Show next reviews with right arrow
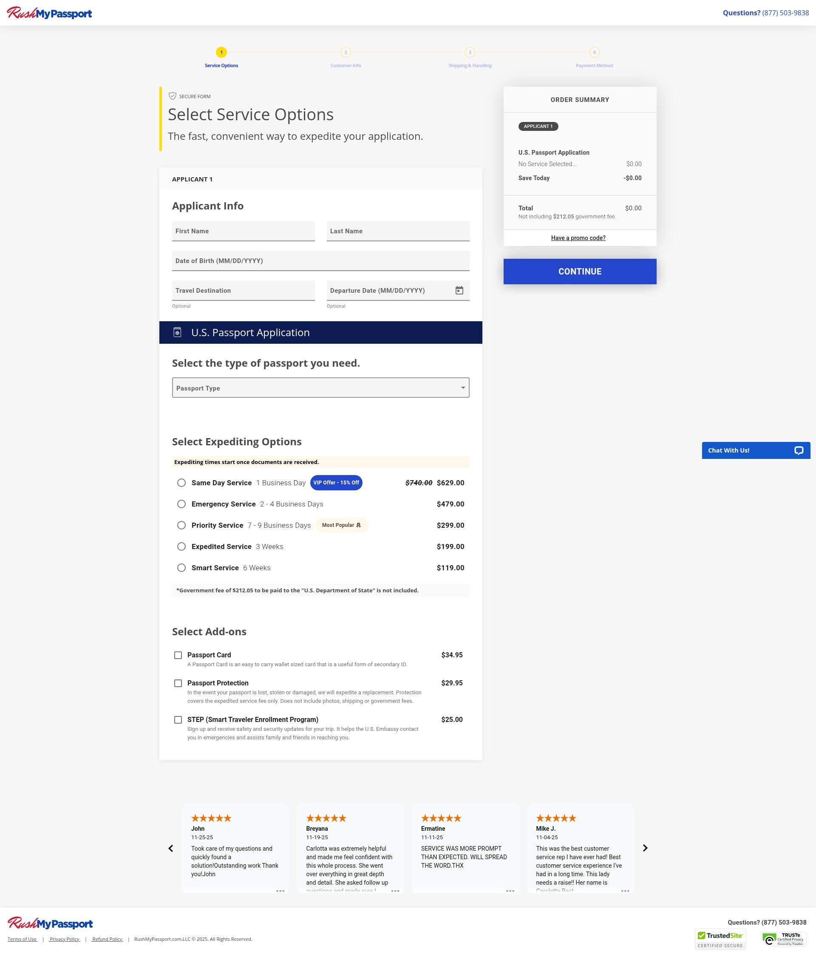Screen dimensions: 816x965 point(645,848)
